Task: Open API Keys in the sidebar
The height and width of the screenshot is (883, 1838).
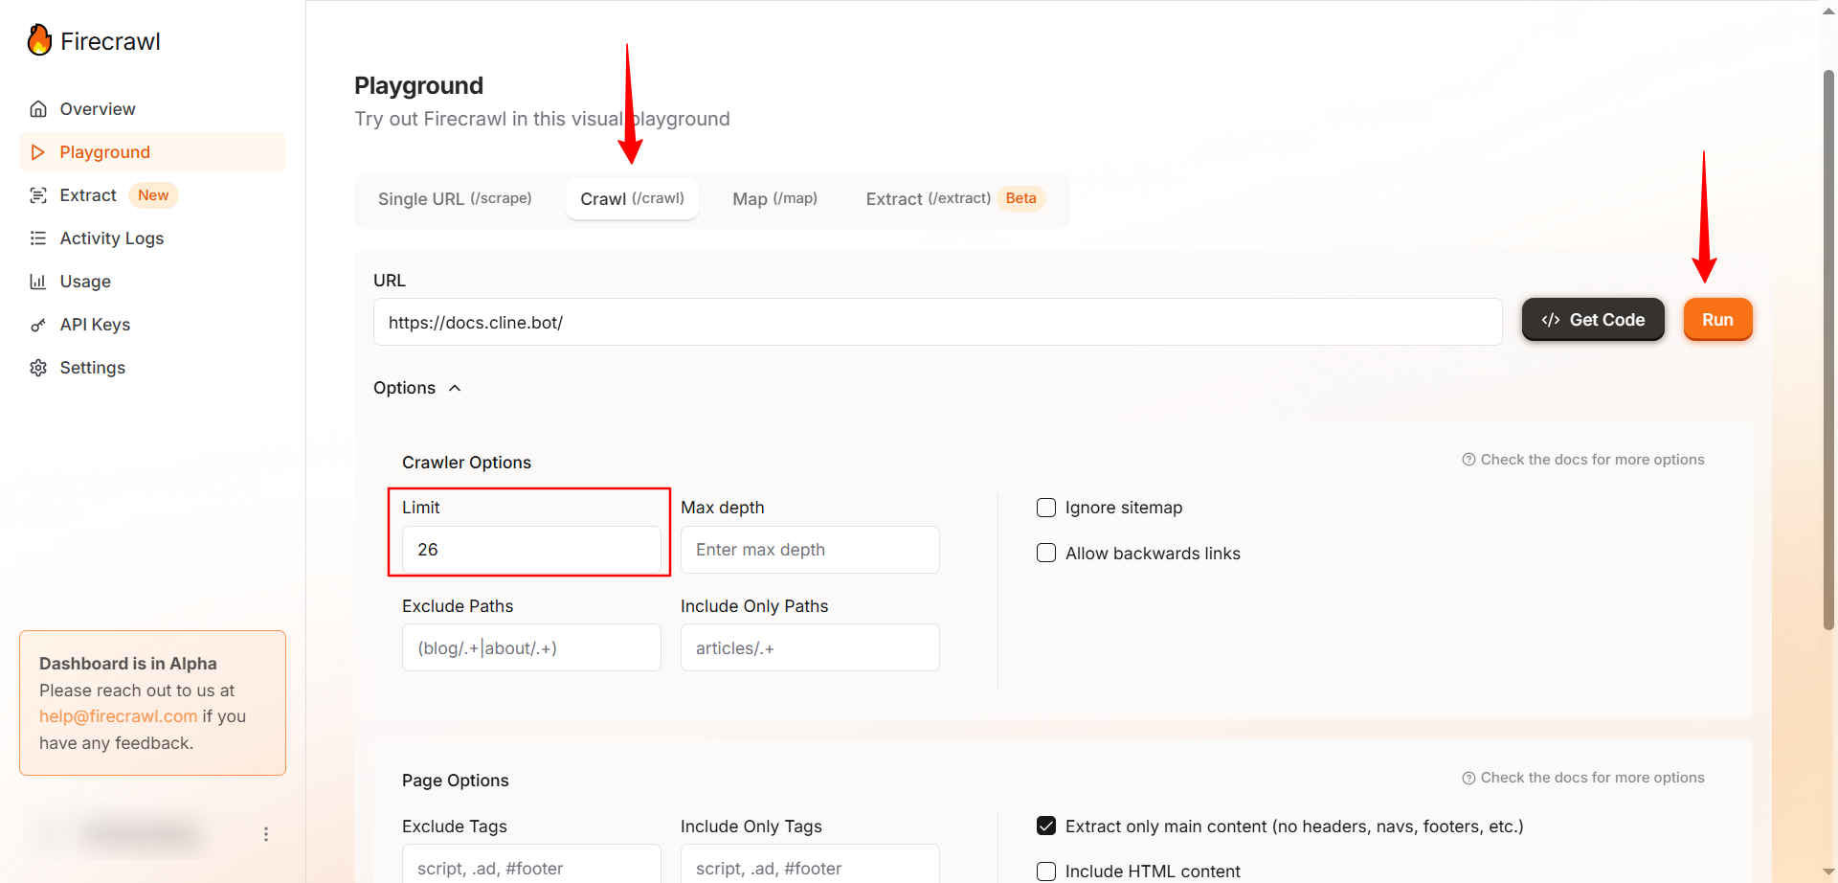Action: point(152,325)
